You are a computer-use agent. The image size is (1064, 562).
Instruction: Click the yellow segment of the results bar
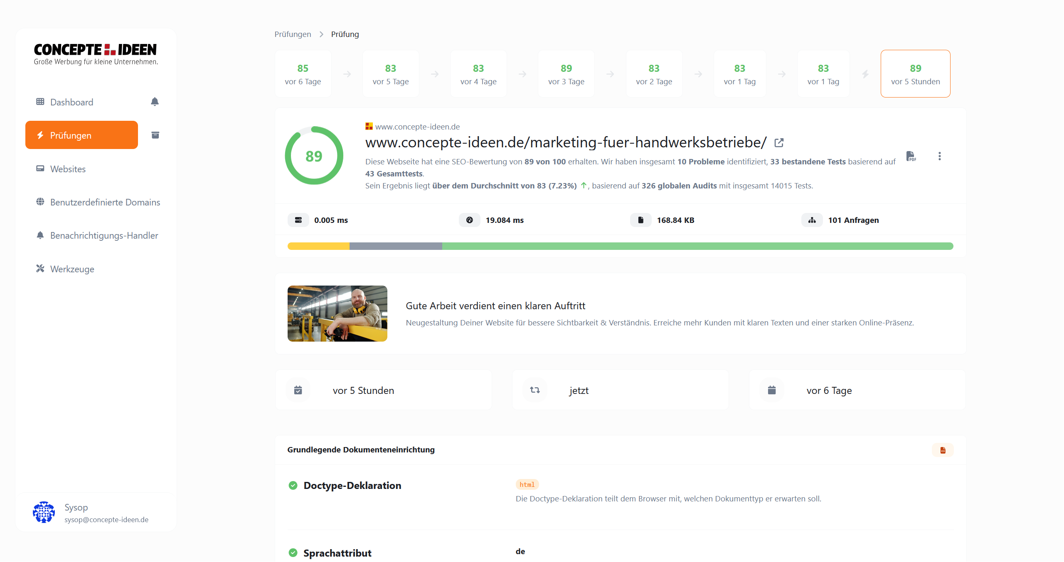coord(318,246)
